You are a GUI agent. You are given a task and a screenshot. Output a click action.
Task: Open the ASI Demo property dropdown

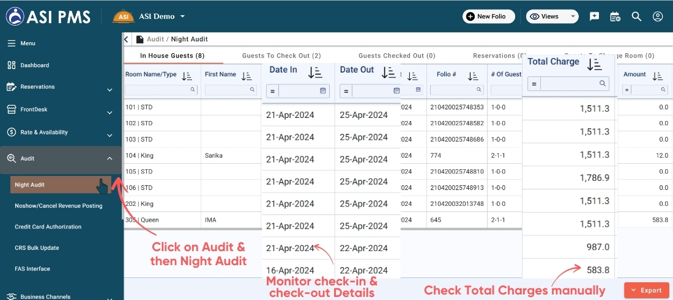coord(182,16)
